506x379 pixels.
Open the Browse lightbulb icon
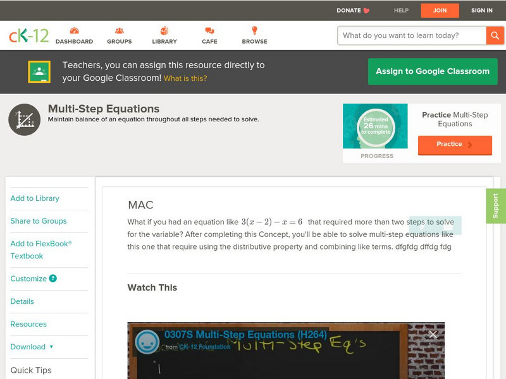tap(254, 30)
